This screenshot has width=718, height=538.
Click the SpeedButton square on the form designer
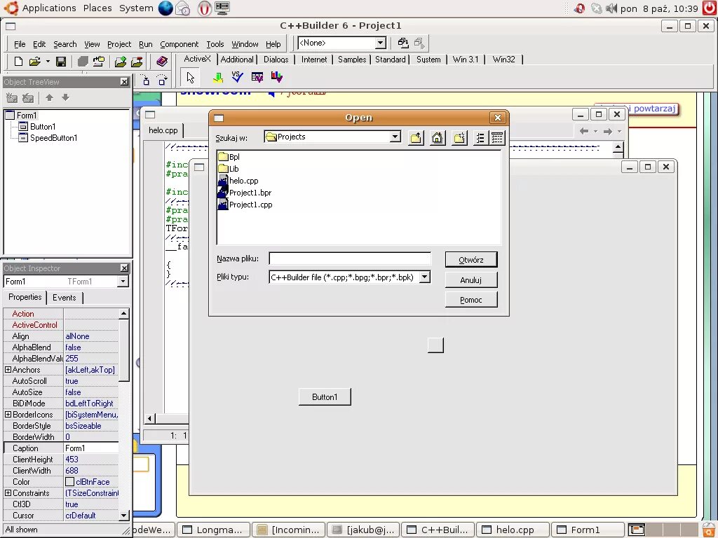pyautogui.click(x=435, y=345)
